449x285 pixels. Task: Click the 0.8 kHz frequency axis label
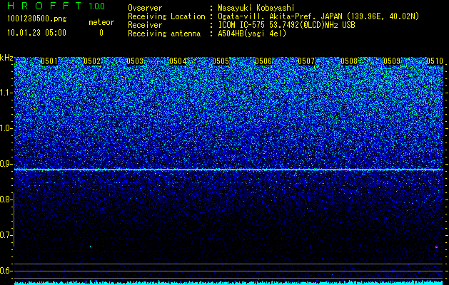[x=5, y=199]
